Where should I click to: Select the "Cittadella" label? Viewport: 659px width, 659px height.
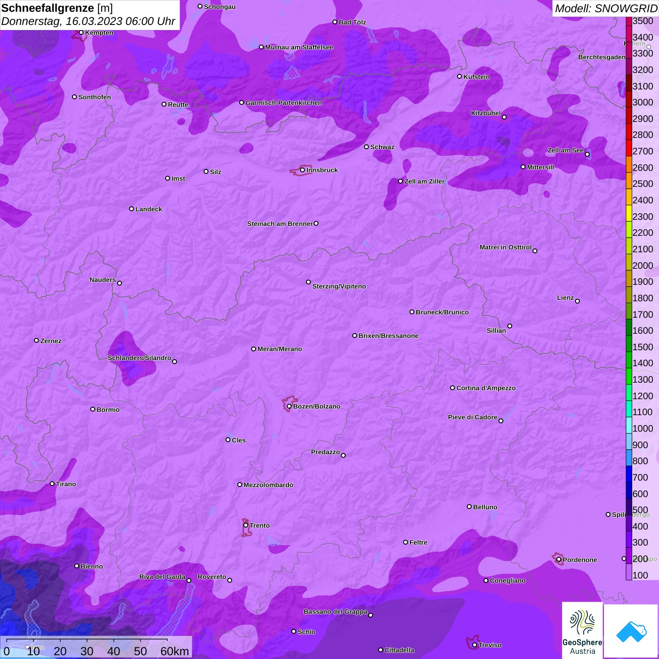399,650
